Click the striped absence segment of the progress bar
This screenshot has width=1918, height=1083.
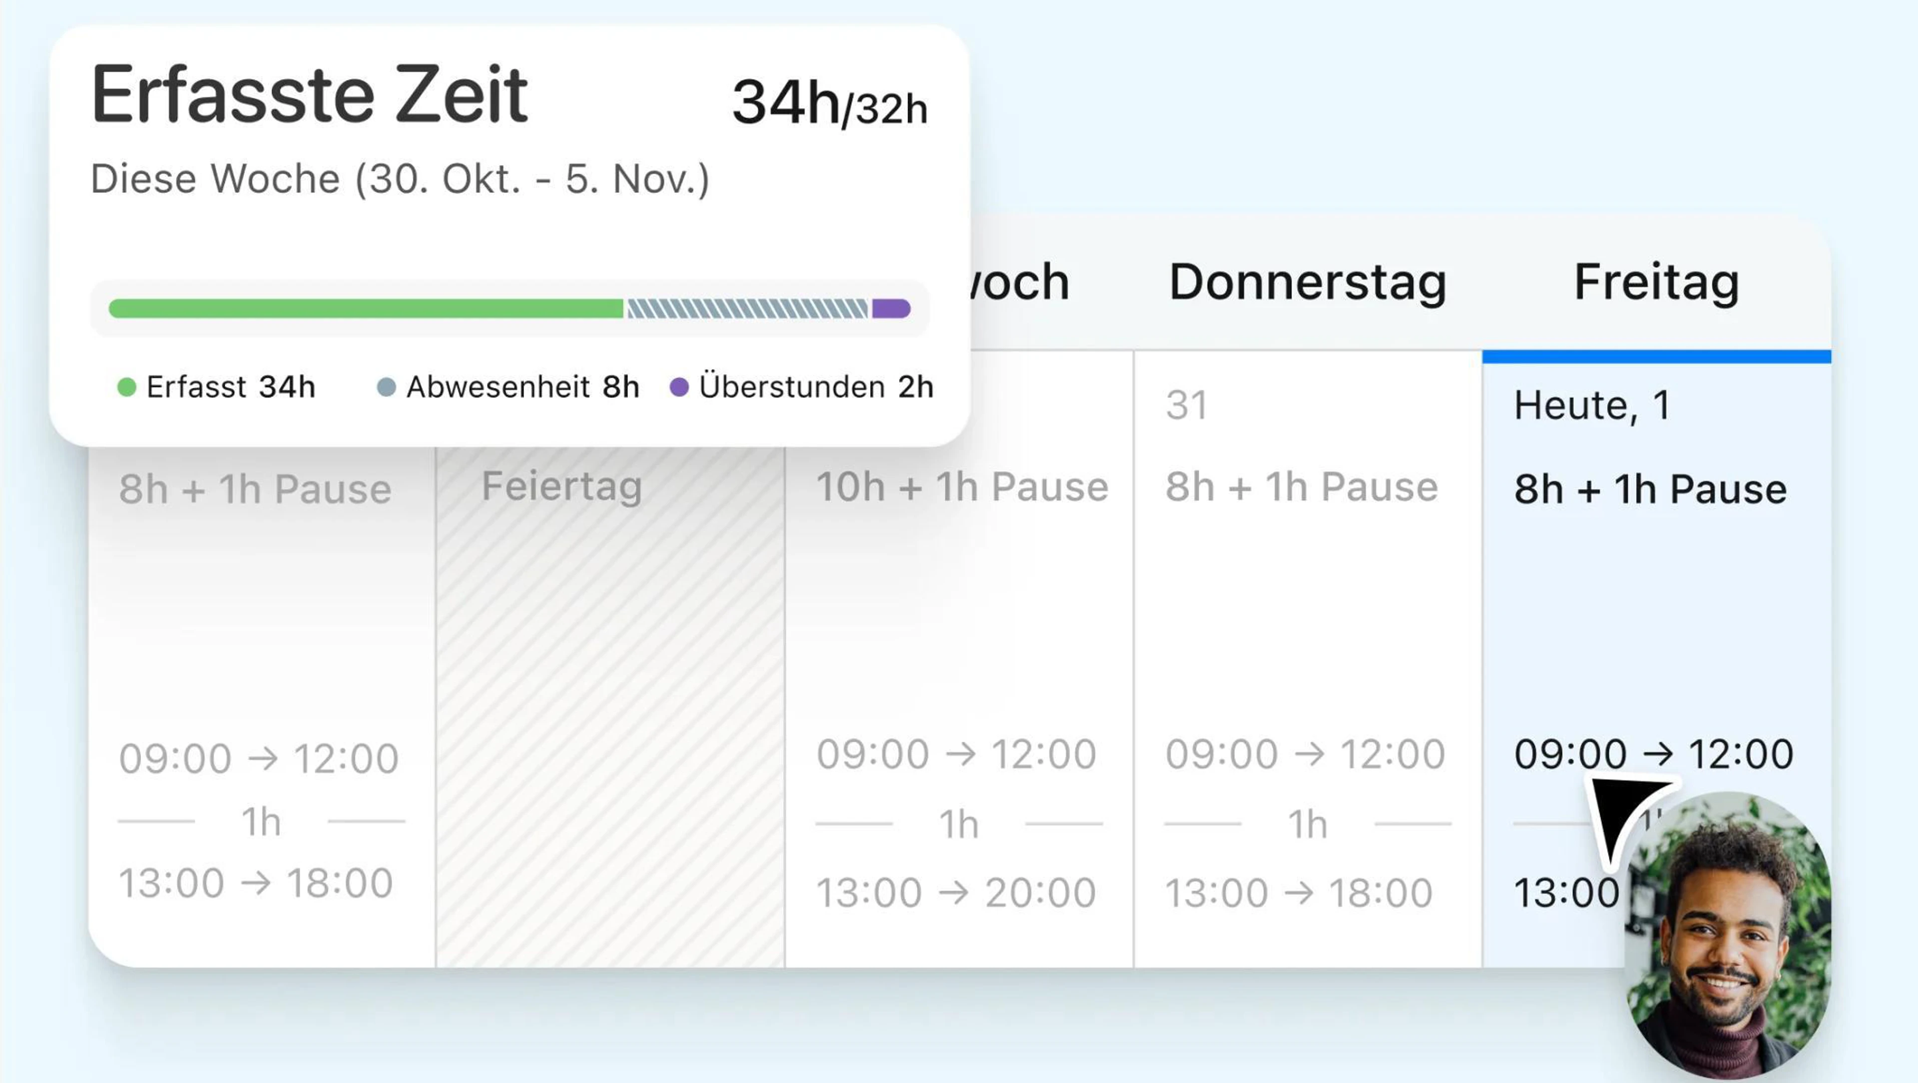pos(747,308)
